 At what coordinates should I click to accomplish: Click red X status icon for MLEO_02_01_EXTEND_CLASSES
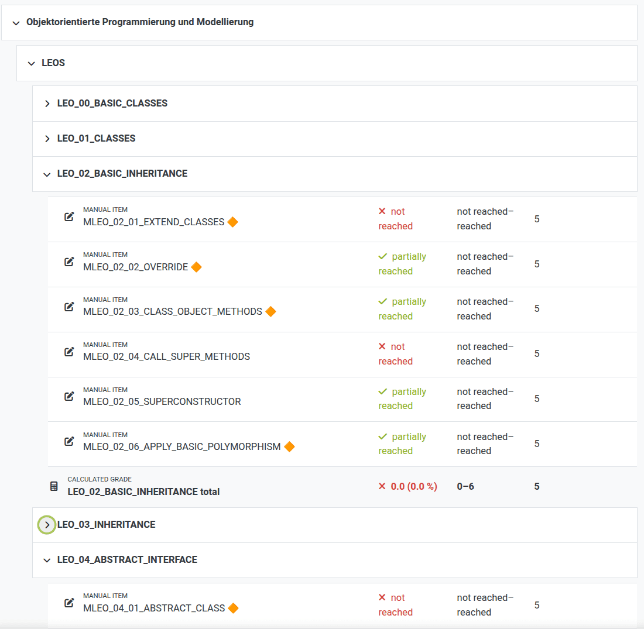tap(382, 211)
